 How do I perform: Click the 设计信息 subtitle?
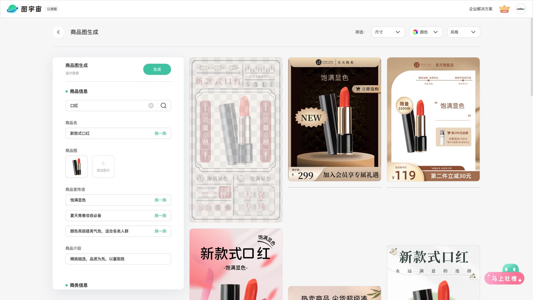72,73
